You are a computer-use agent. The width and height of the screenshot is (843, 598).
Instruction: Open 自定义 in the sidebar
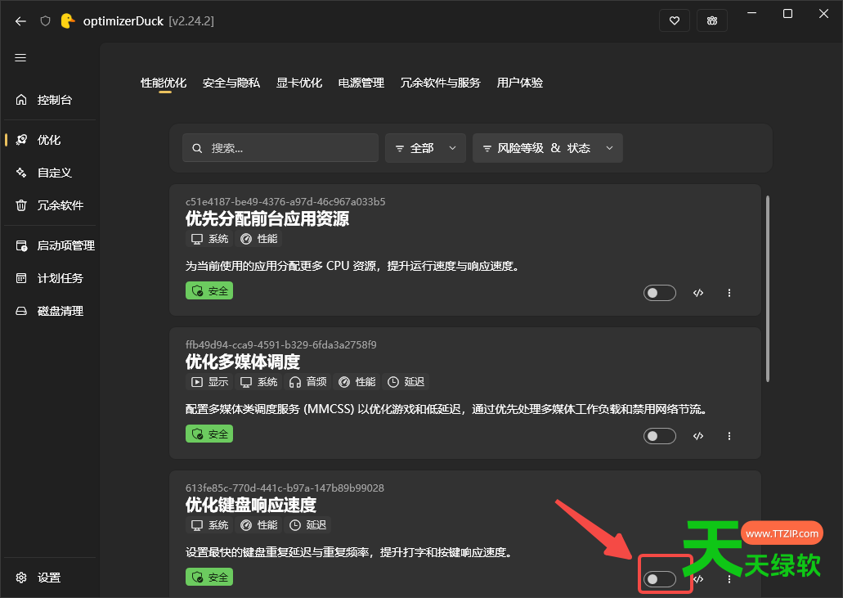click(x=49, y=173)
